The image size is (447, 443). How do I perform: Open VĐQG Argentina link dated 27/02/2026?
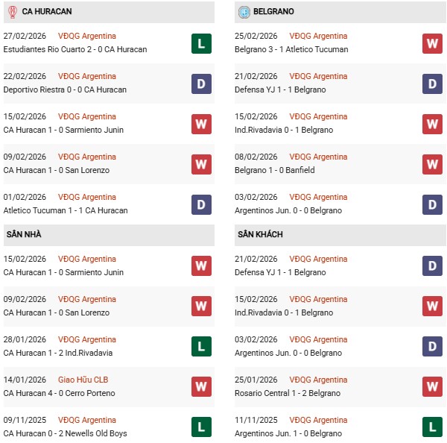click(87, 36)
